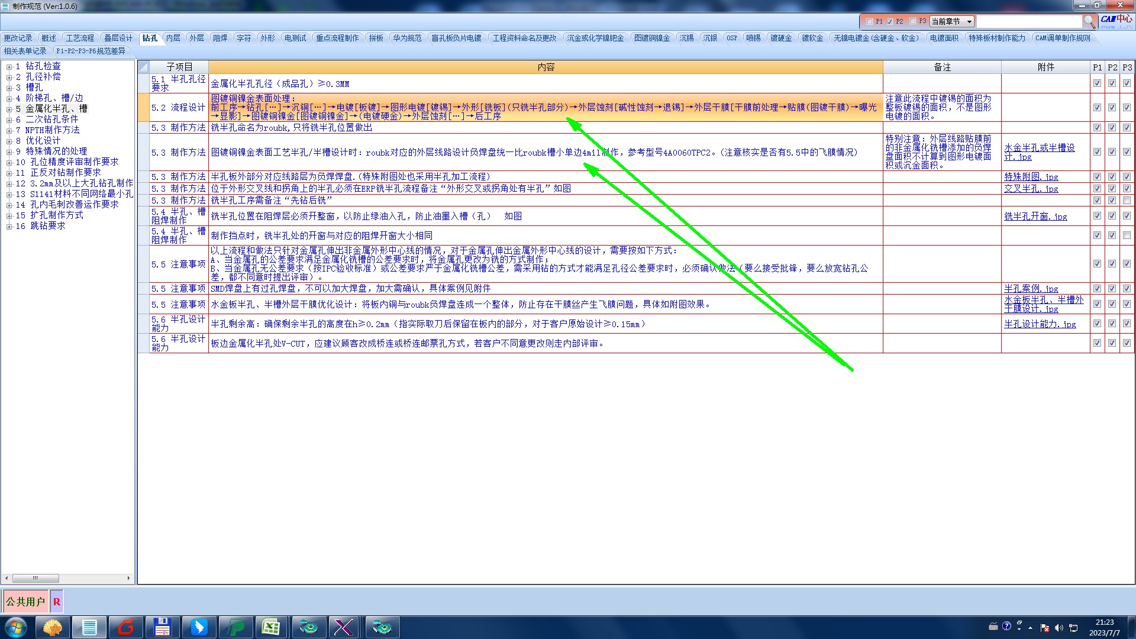Open the red G taskbar application
The height and width of the screenshot is (639, 1136).
coord(126,627)
